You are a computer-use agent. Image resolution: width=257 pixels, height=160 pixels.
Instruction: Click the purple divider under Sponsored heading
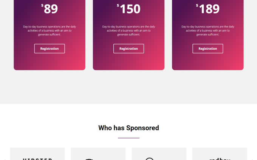pyautogui.click(x=128, y=138)
